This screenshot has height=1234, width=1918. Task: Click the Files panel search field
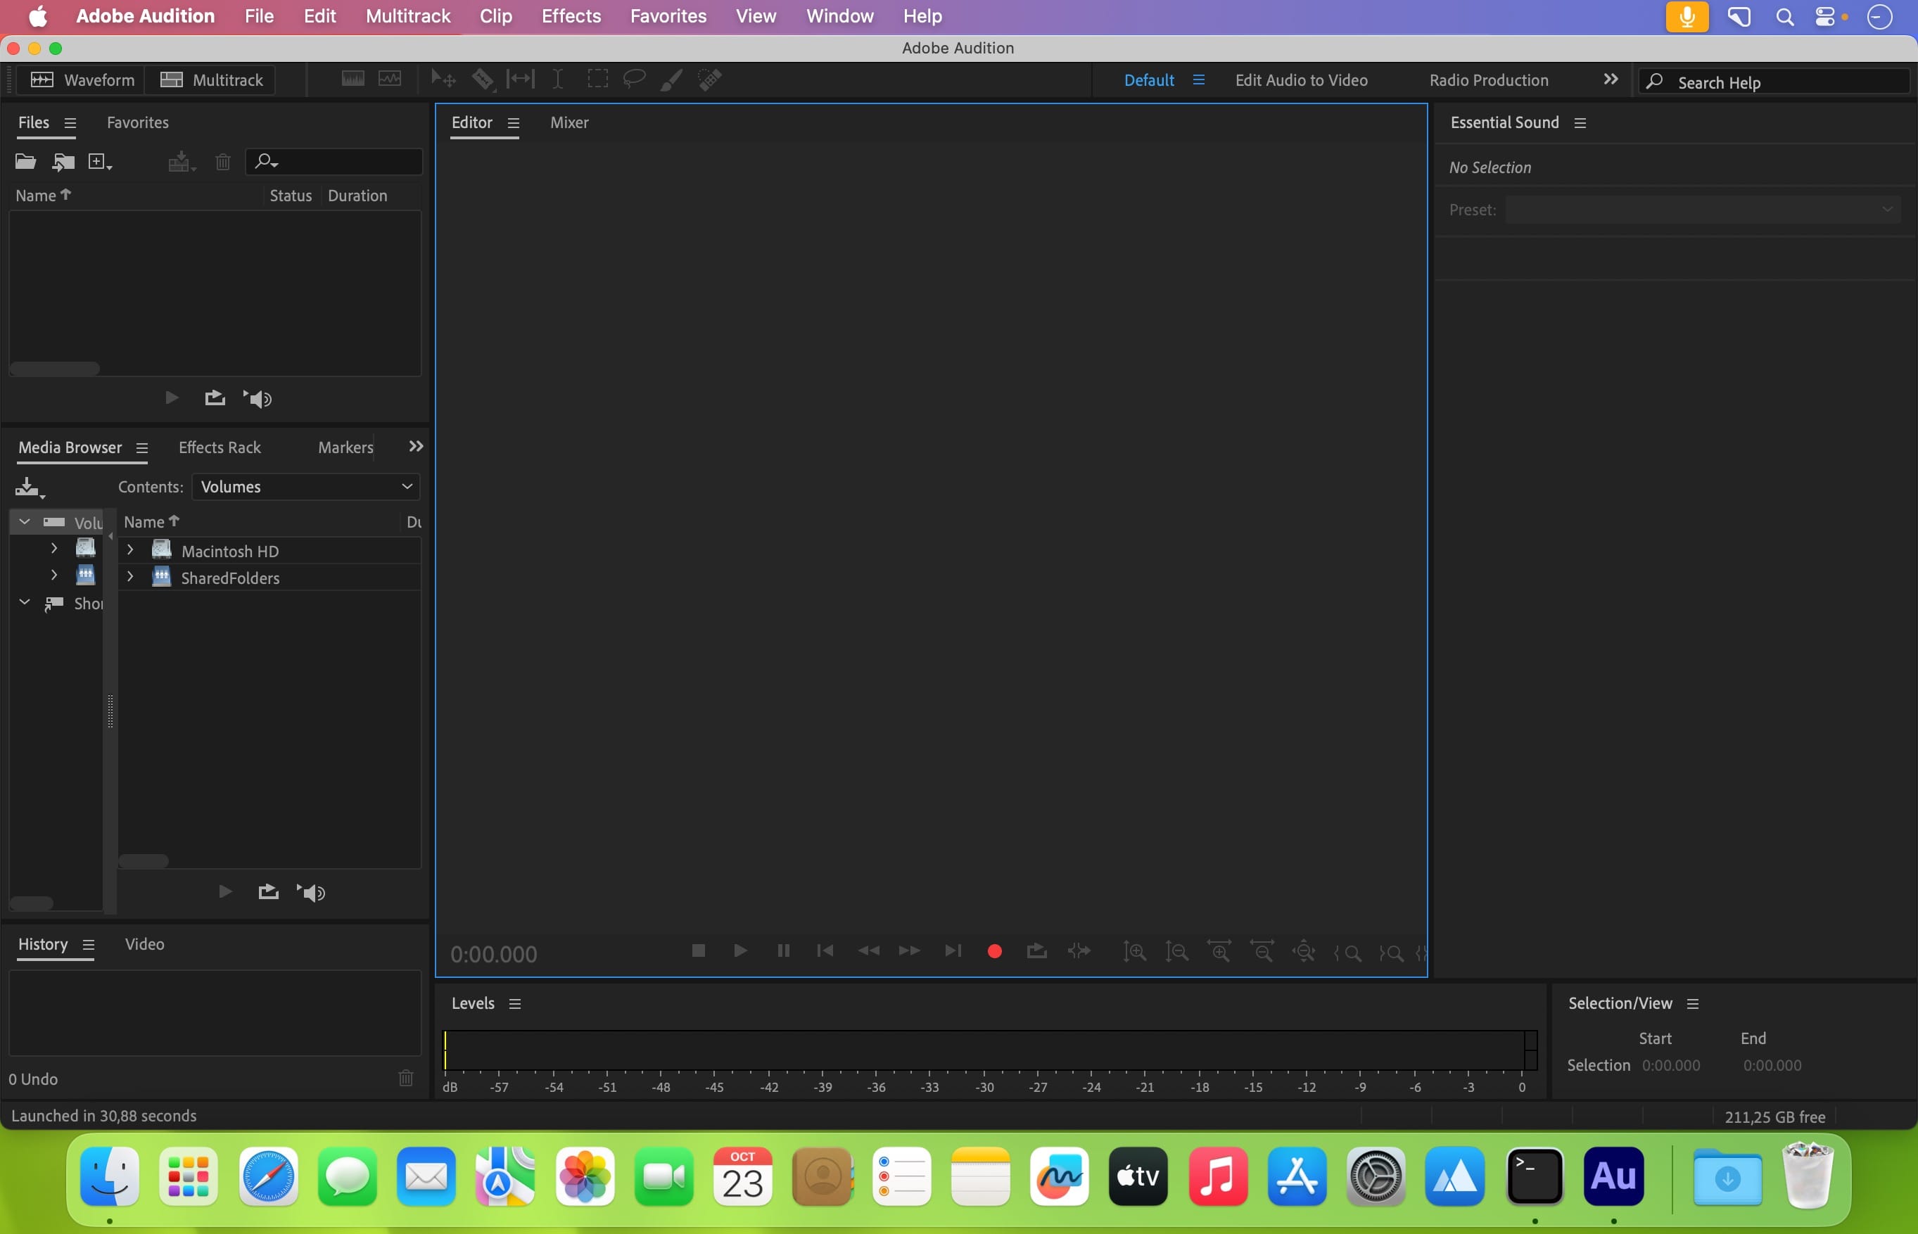[334, 162]
